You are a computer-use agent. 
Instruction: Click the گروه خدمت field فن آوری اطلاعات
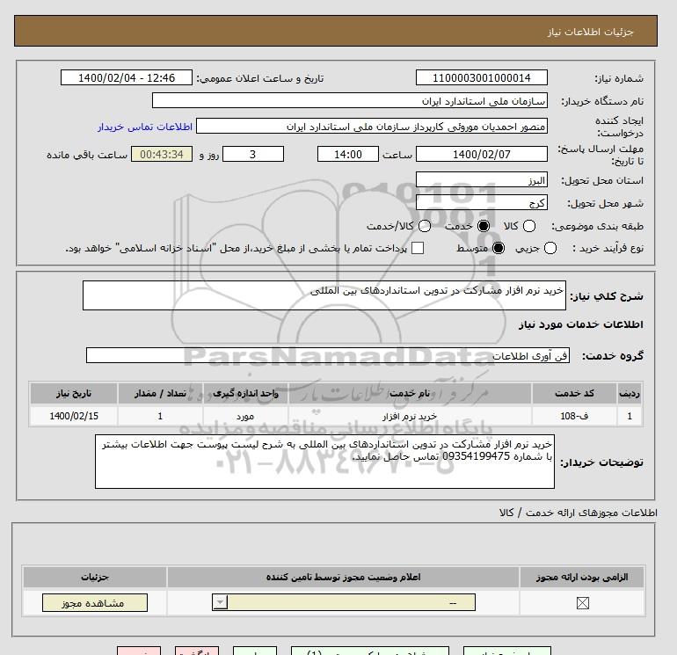point(328,356)
